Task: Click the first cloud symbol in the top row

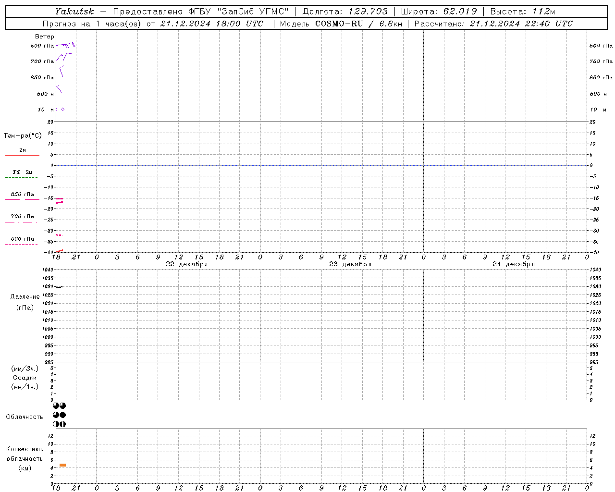Action: click(56, 406)
